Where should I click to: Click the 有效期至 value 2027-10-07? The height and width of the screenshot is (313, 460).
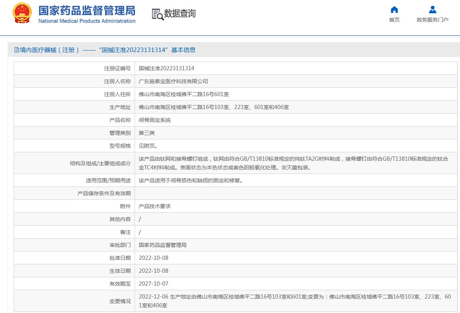(x=154, y=284)
